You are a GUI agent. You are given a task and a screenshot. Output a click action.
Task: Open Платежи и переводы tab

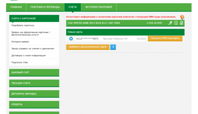point(45,7)
